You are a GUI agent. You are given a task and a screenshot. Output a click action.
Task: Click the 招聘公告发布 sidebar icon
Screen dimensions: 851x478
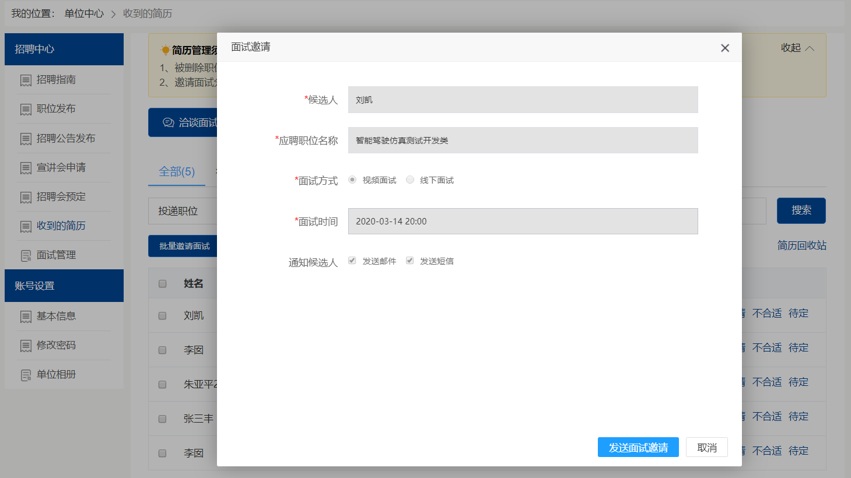pyautogui.click(x=26, y=139)
